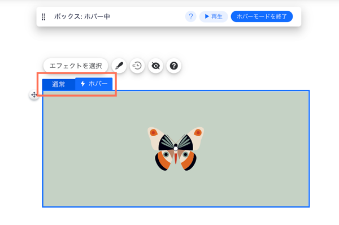
Task: Switch to the ホバー tab
Action: [x=94, y=84]
